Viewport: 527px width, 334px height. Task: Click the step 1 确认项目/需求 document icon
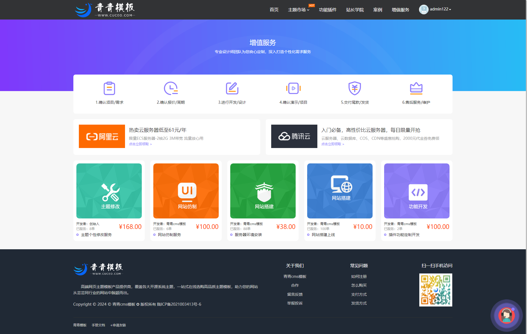[x=109, y=88]
